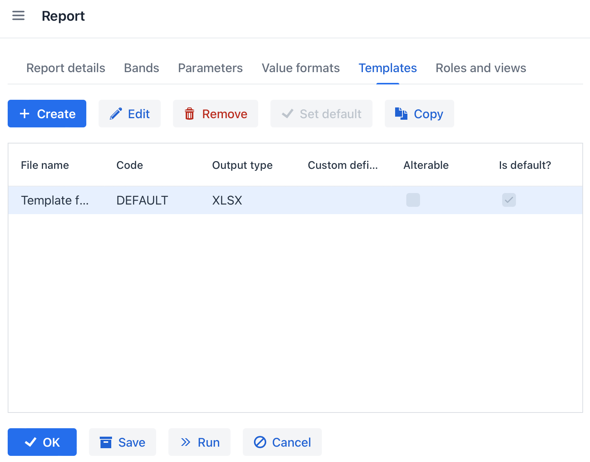The image size is (590, 462).
Task: Open the Roles and views tab
Action: tap(481, 68)
